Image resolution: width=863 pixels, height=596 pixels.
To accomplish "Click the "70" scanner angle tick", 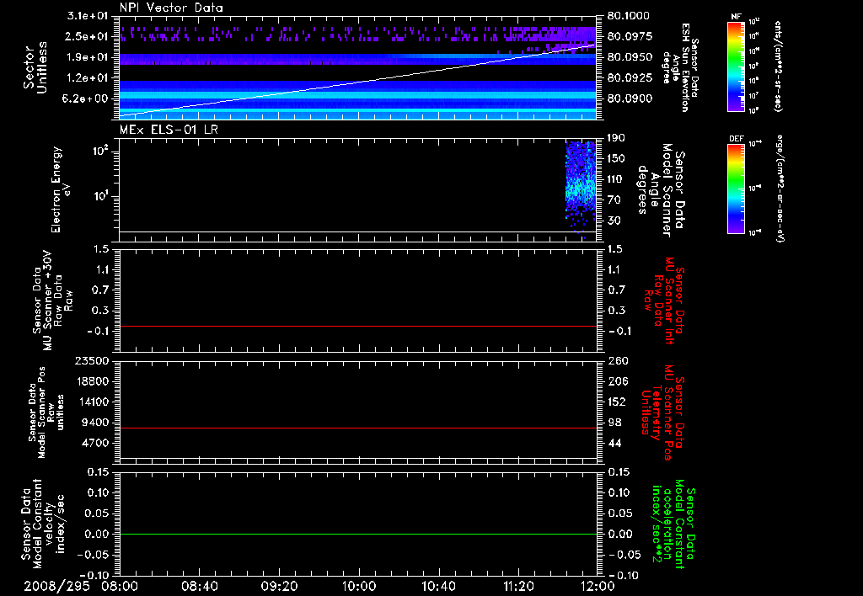I will [616, 200].
